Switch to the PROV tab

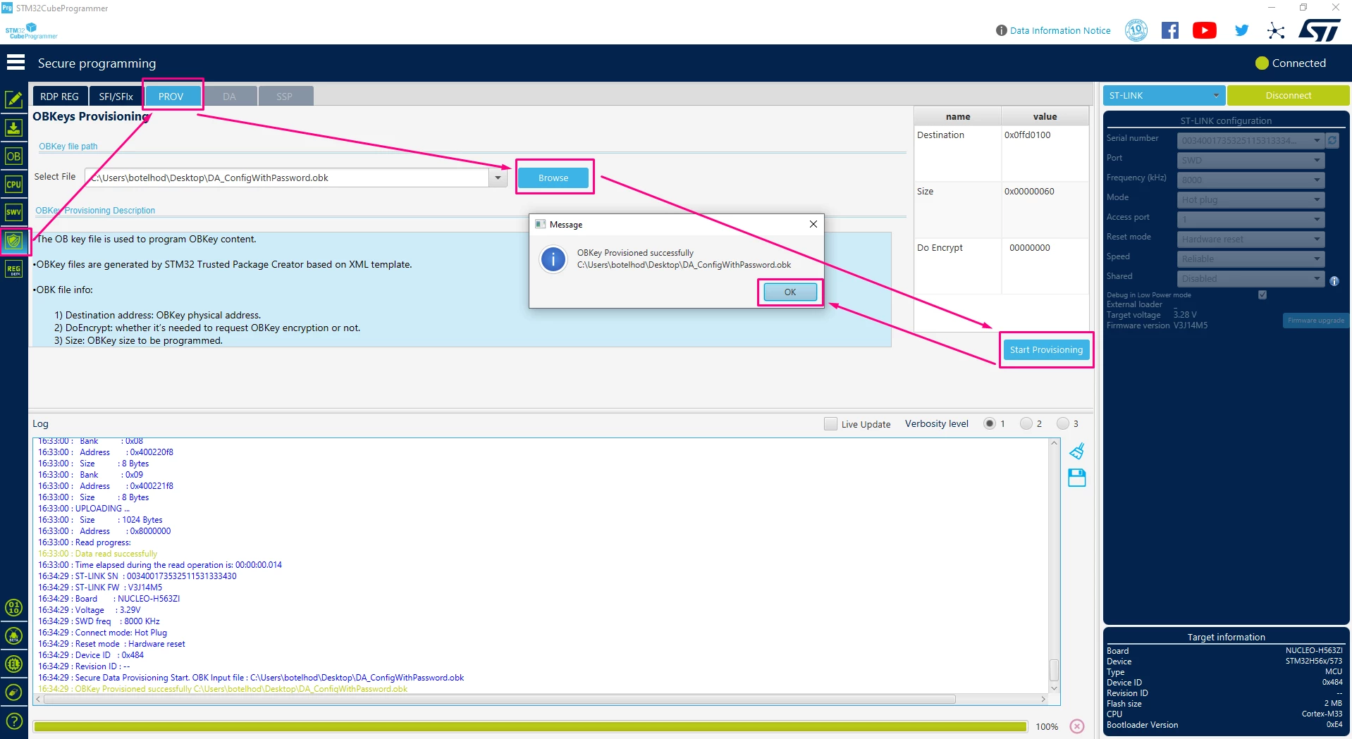pos(171,96)
